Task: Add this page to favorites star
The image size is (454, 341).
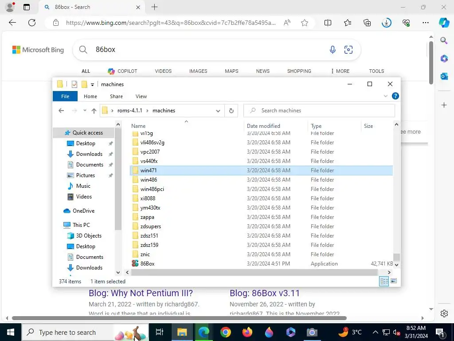Action: click(x=304, y=23)
